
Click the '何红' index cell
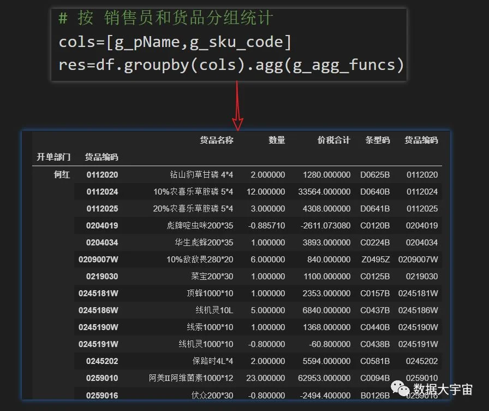62,174
